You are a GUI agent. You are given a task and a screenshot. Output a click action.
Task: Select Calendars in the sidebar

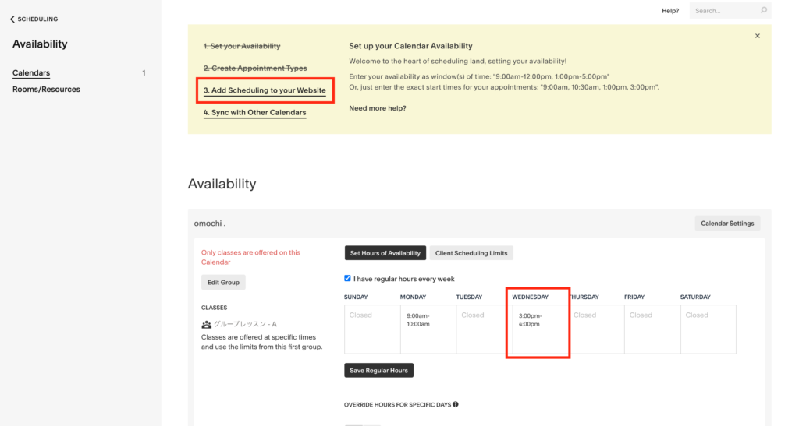click(x=31, y=73)
